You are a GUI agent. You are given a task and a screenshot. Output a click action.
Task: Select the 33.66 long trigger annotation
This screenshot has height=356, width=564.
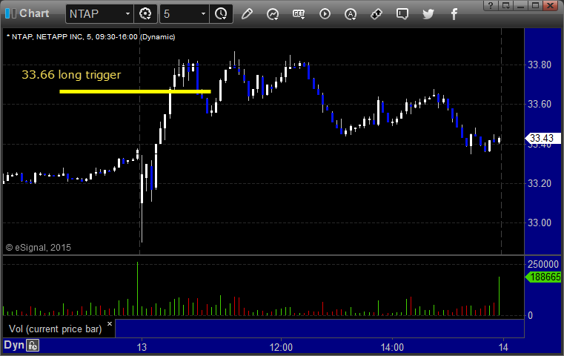point(71,74)
